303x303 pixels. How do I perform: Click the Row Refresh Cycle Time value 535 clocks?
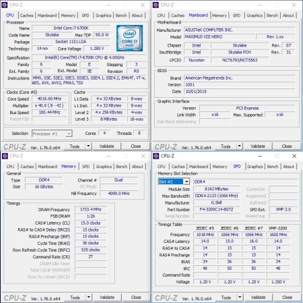tap(91, 250)
